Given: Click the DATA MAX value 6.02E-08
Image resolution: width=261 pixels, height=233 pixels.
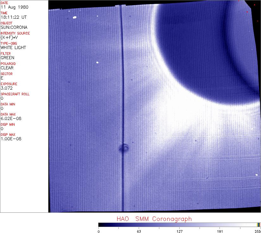Looking at the screenshot, I should pyautogui.click(x=11, y=118).
